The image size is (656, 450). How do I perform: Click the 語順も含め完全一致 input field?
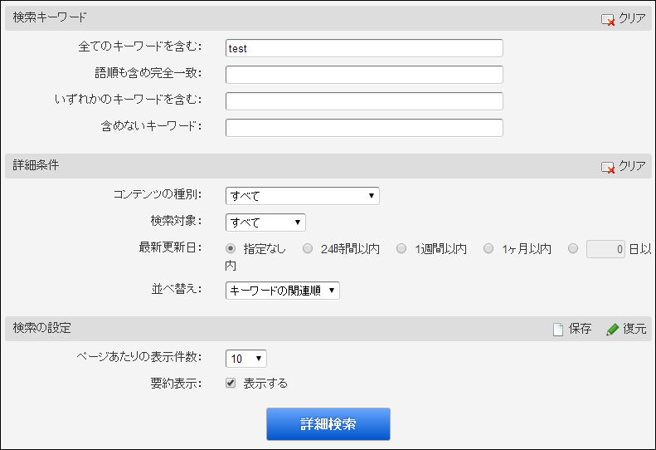point(364,75)
